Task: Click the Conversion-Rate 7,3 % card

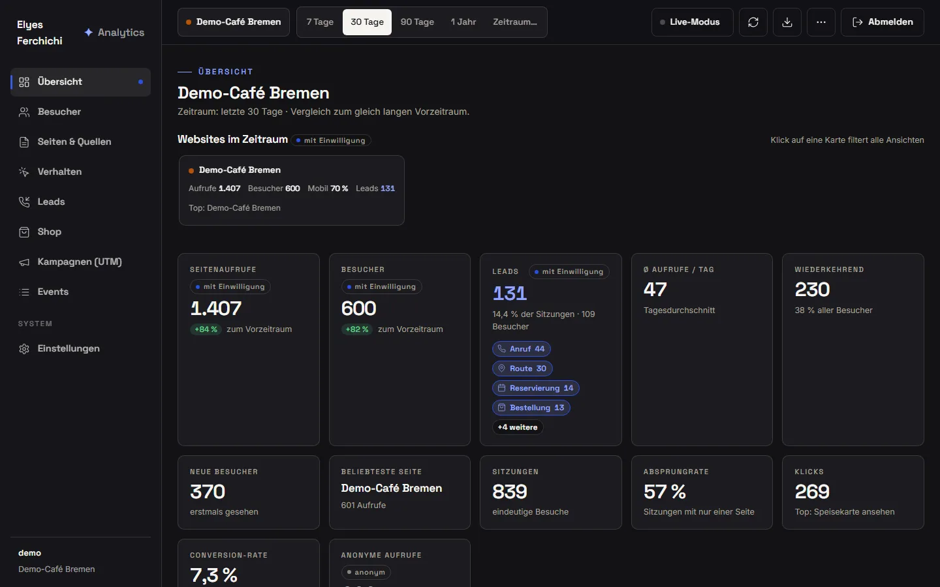Action: click(249, 563)
